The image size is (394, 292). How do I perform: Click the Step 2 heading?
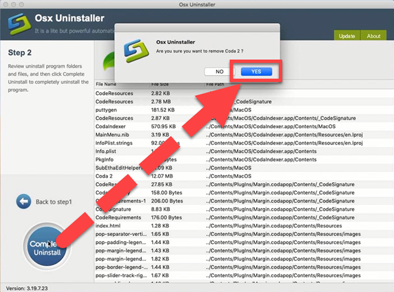point(20,53)
